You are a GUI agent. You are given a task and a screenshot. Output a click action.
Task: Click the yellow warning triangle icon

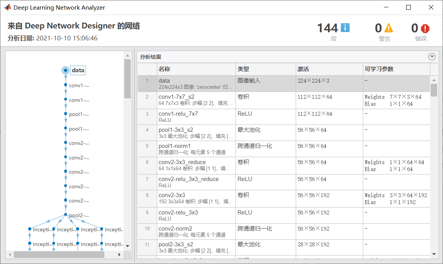(389, 28)
